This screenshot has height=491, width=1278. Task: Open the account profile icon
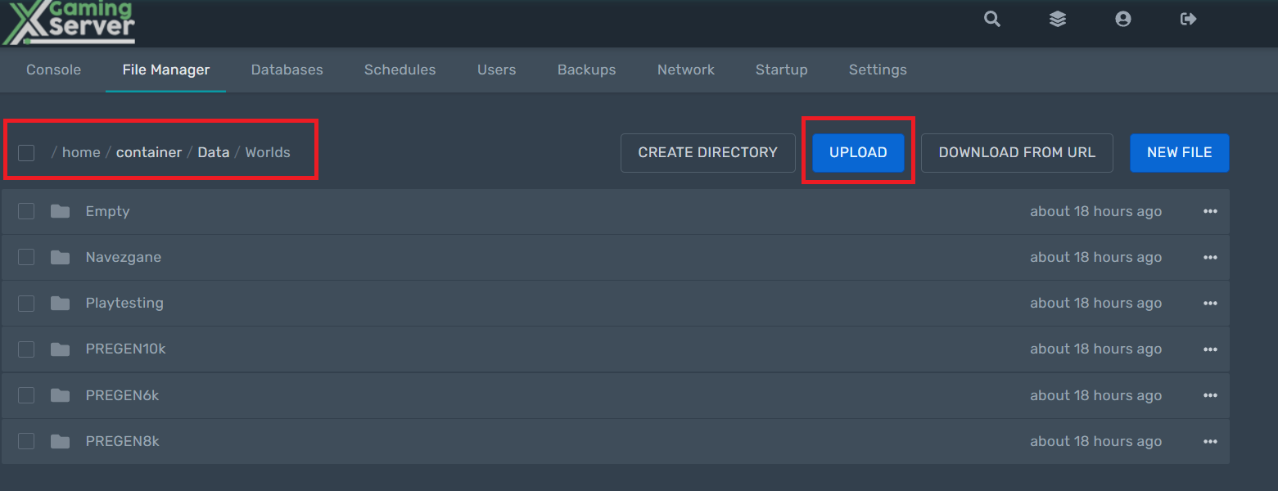[1122, 19]
